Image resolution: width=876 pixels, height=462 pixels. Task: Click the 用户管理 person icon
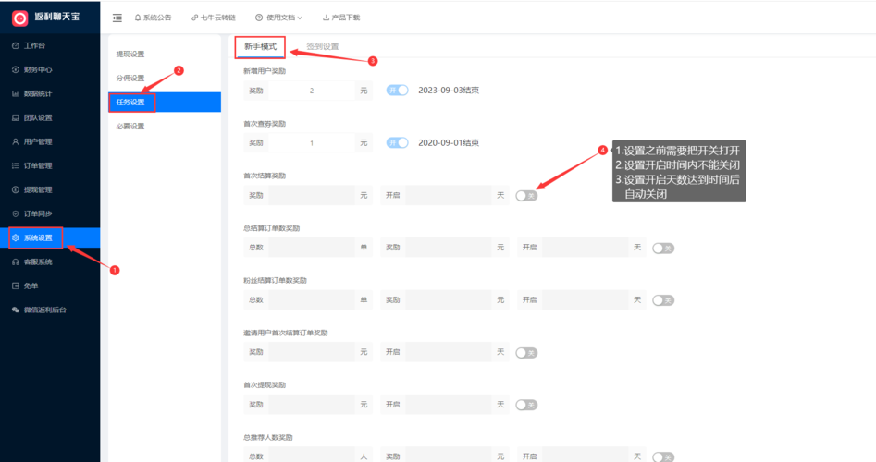coord(16,141)
